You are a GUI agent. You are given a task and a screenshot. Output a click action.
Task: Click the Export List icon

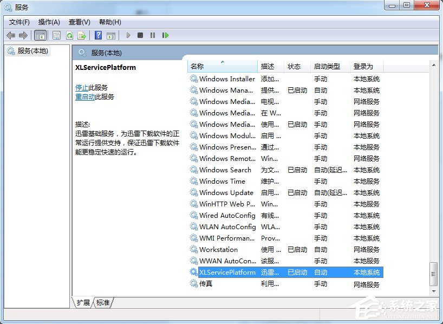[82, 35]
